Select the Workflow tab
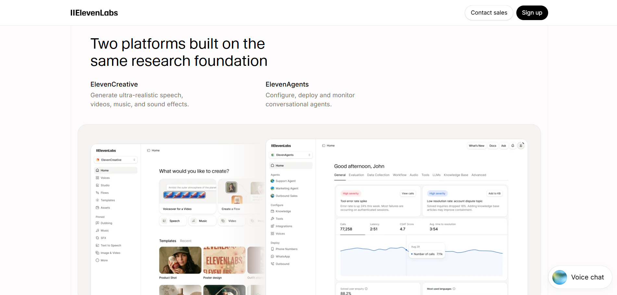617x295 pixels. pos(400,175)
